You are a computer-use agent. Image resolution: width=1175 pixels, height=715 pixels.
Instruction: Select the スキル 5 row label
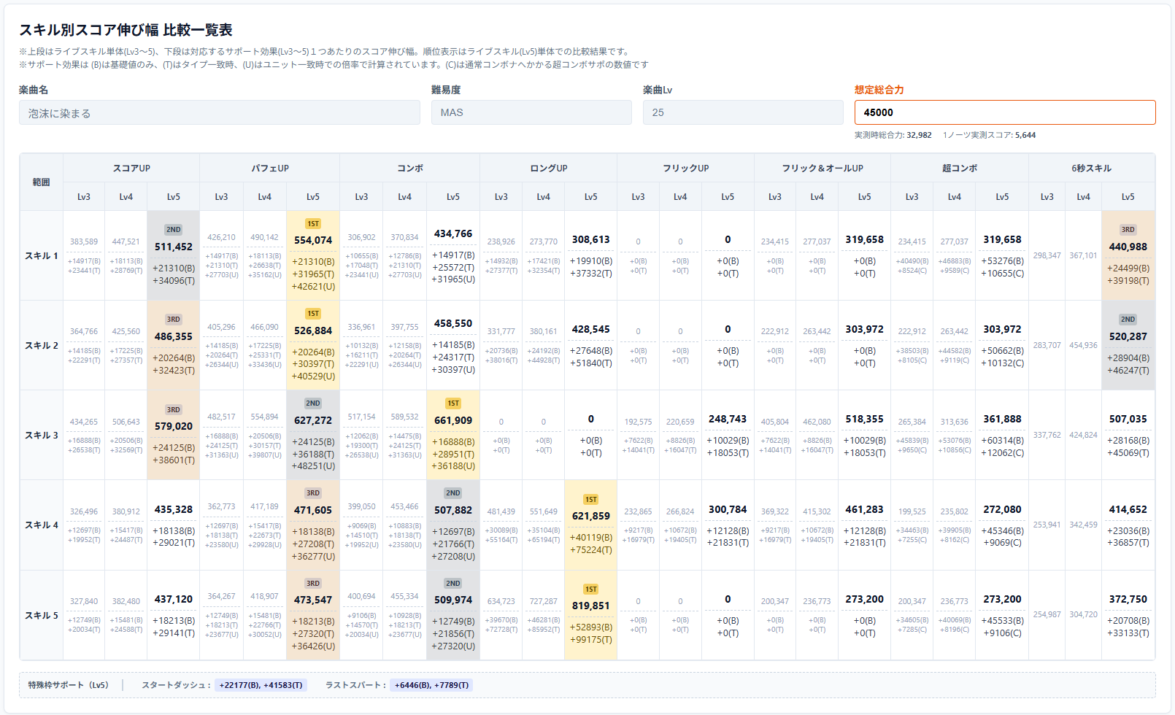(42, 615)
